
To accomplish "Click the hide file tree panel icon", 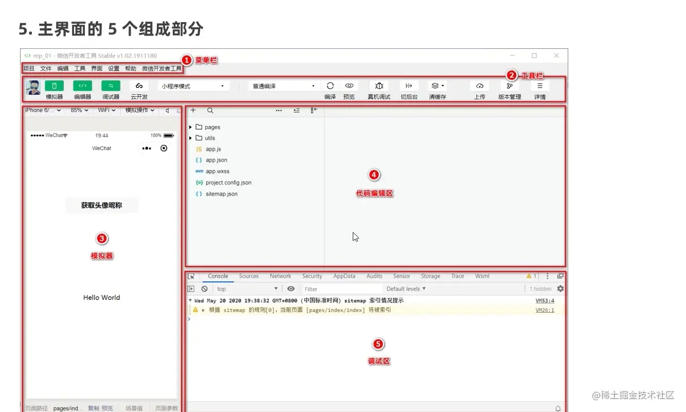I will pyautogui.click(x=314, y=110).
